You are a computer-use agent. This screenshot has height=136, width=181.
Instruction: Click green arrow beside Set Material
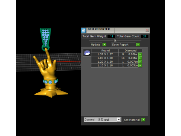pos(143,120)
